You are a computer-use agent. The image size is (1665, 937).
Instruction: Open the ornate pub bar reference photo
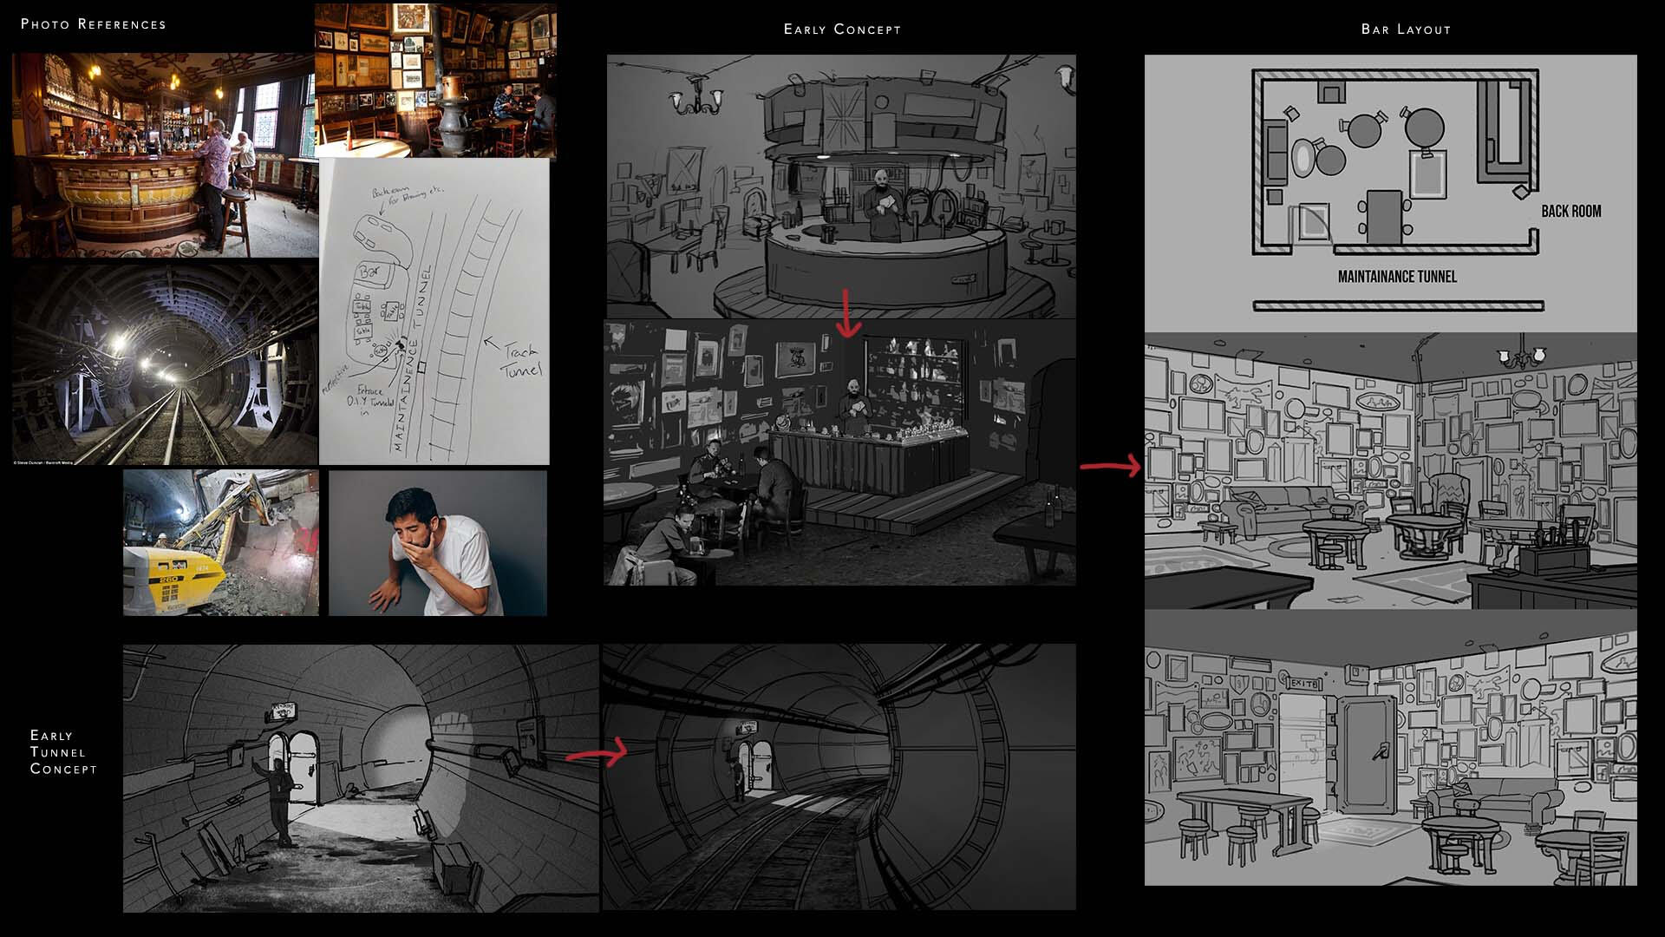pos(163,156)
